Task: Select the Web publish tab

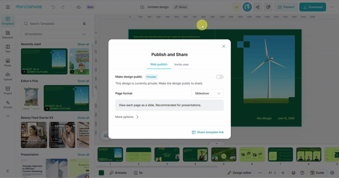Action: (x=159, y=64)
